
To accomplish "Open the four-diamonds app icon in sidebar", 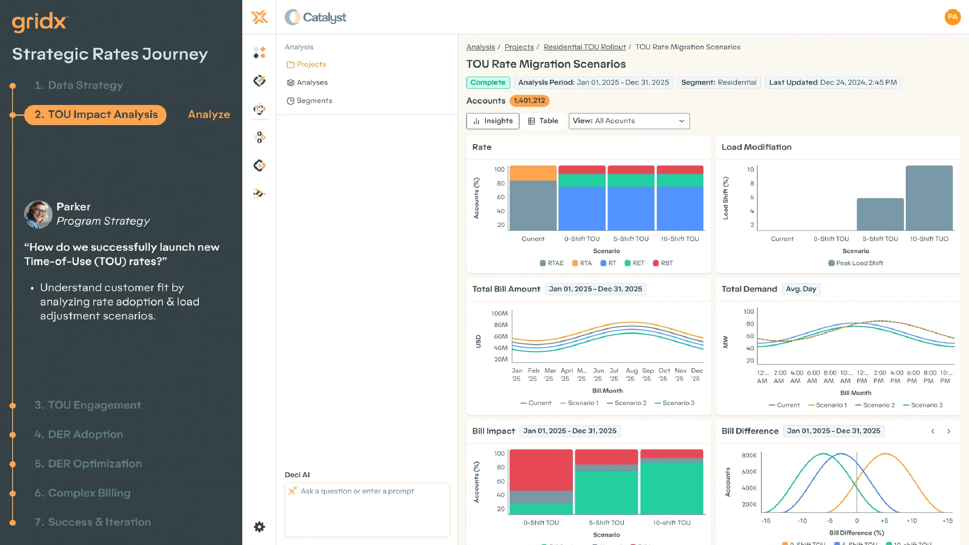I will point(259,53).
